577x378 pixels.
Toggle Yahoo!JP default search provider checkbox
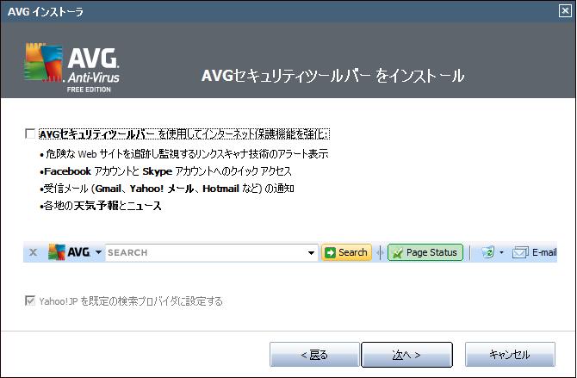30,301
